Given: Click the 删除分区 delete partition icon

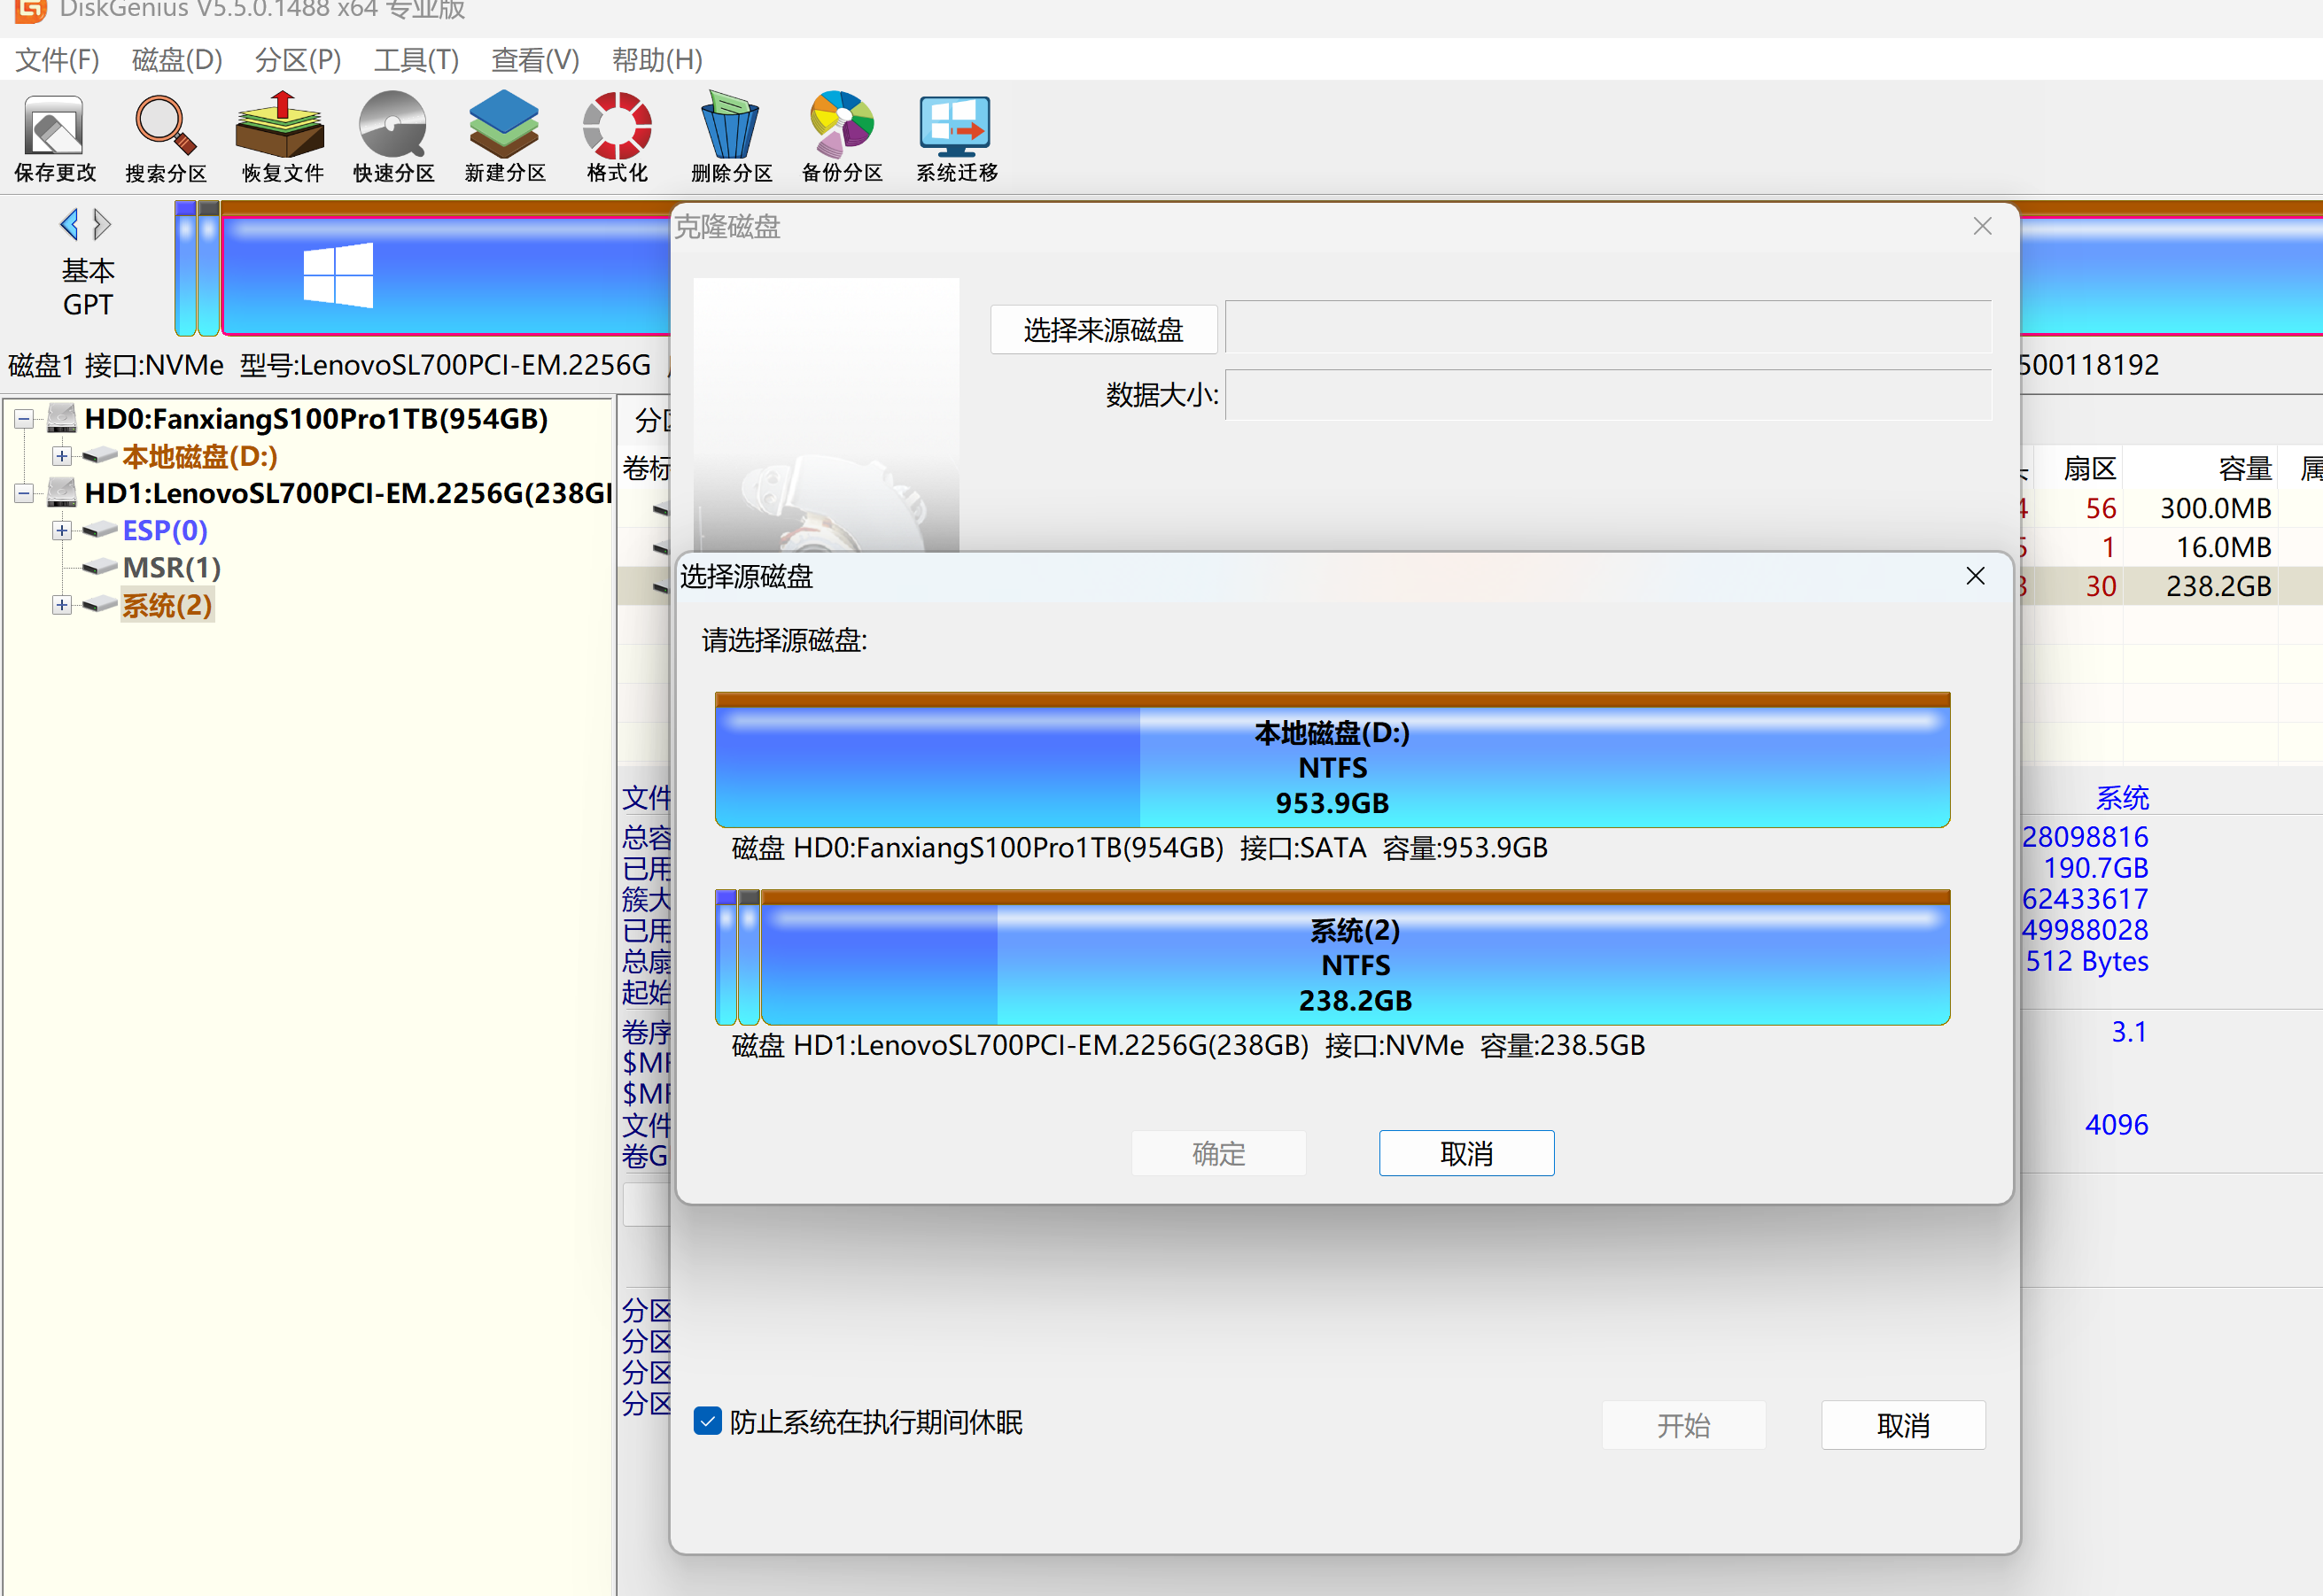Looking at the screenshot, I should click(x=731, y=139).
